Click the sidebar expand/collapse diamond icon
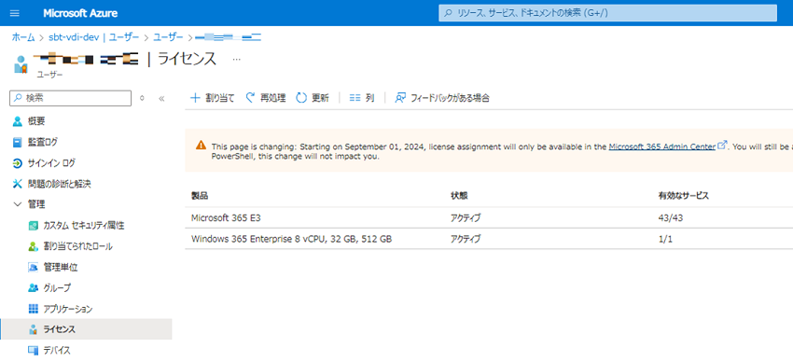The image size is (793, 362). (x=142, y=99)
